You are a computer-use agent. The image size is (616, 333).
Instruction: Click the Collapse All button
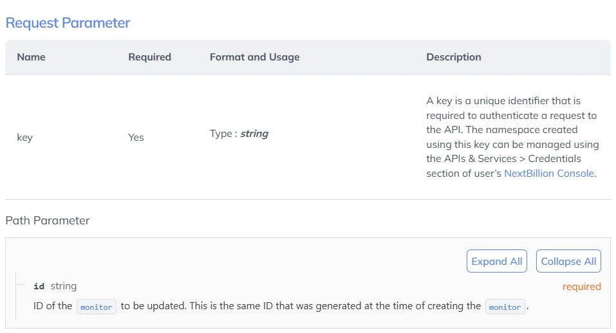coord(568,261)
